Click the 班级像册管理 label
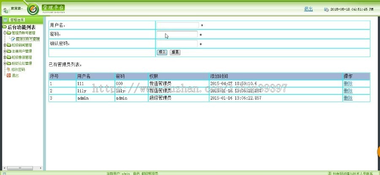The width and height of the screenshot is (380, 175). coord(22,57)
